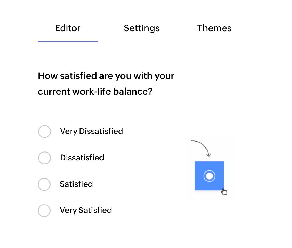This screenshot has height=248, width=292.
Task: Choose the Dissatisfied answer
Action: click(x=44, y=158)
